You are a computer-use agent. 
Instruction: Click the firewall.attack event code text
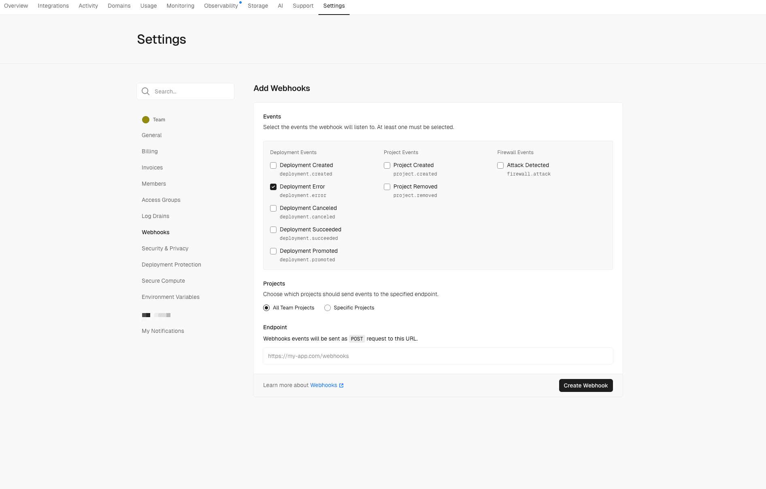click(x=529, y=174)
